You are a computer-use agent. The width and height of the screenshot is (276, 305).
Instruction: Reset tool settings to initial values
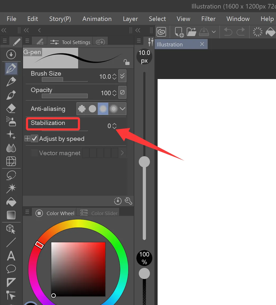coord(118,201)
